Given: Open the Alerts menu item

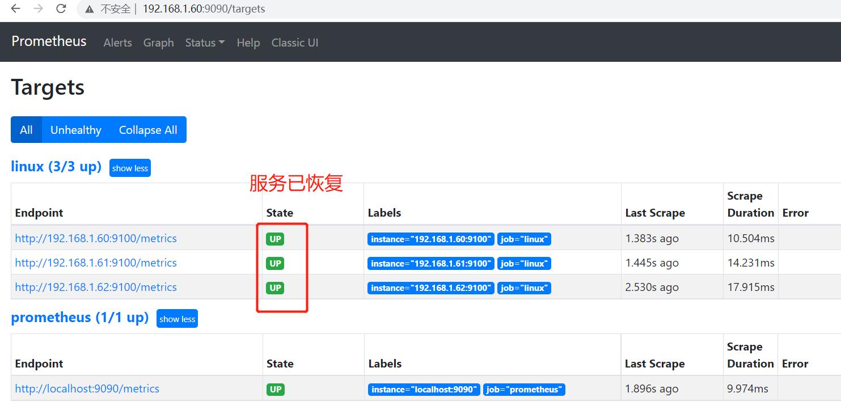Looking at the screenshot, I should 117,43.
